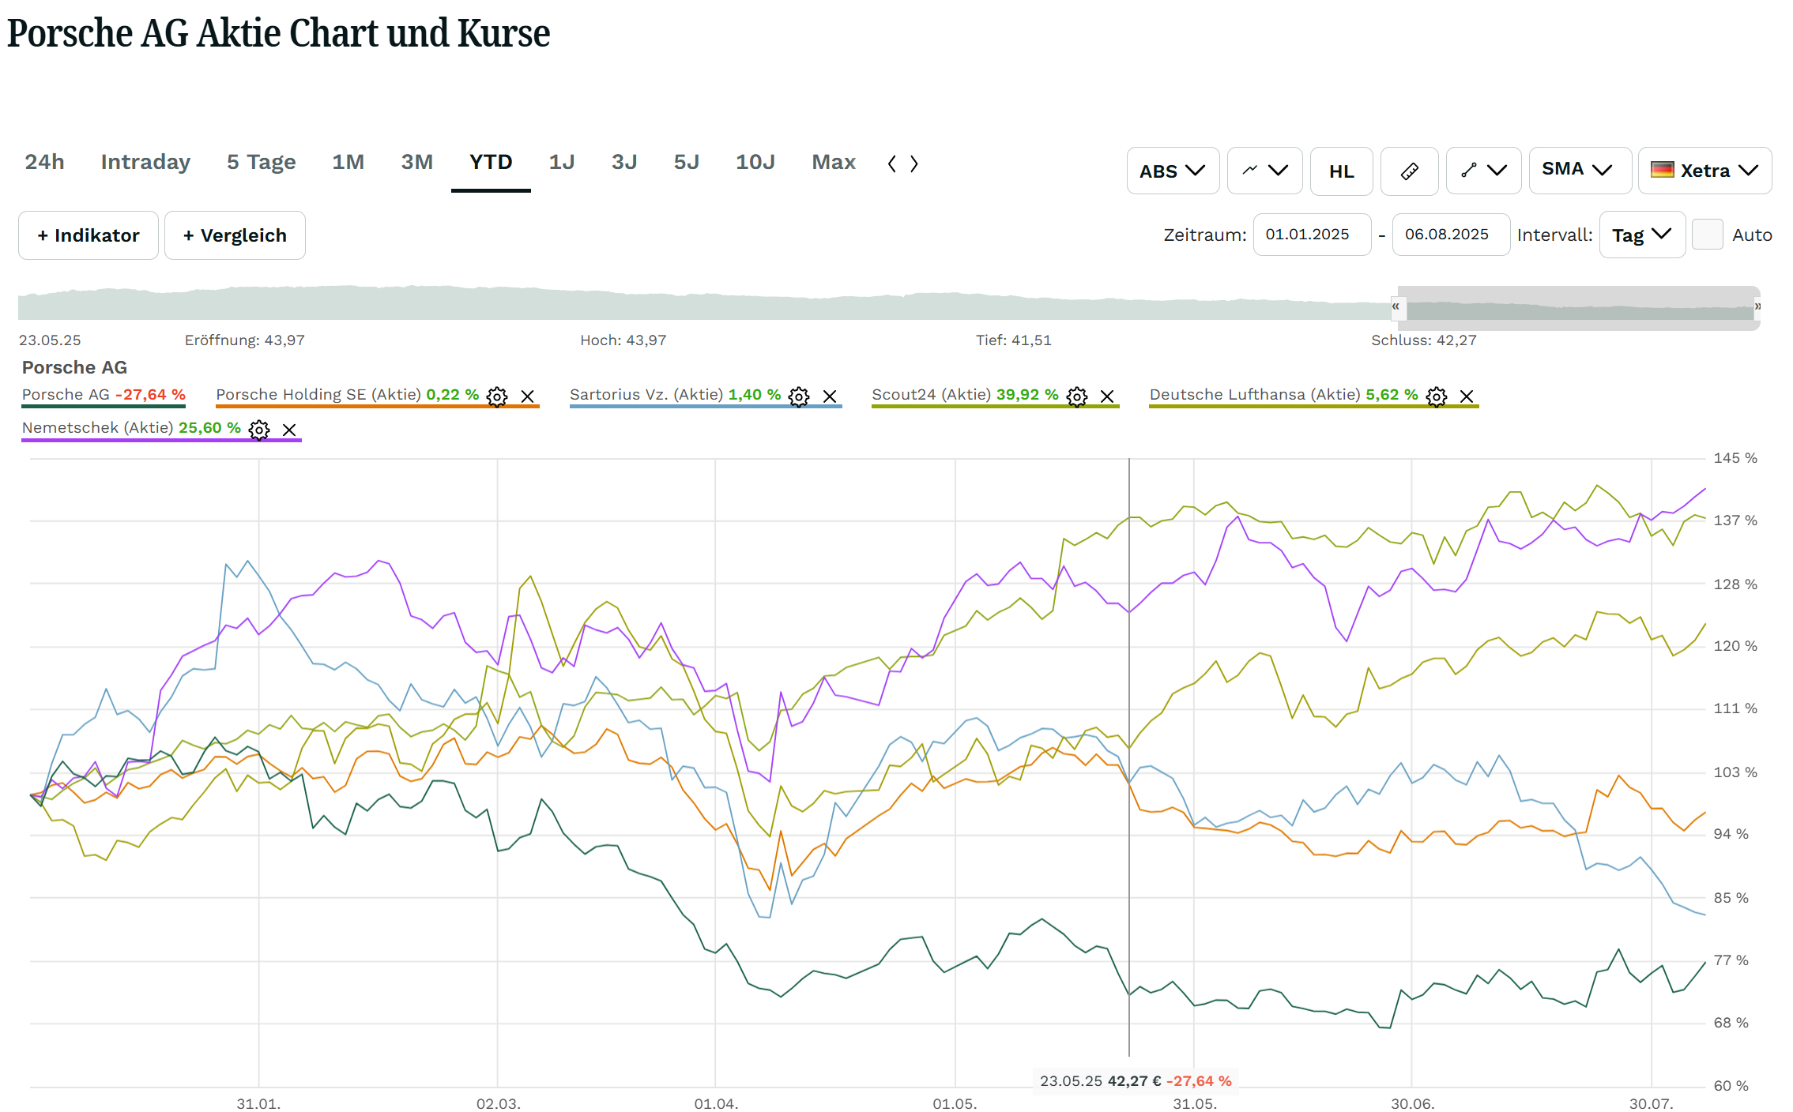Remove Sartorius Vz. comparison
Image resolution: width=1793 pixels, height=1112 pixels.
[x=830, y=396]
